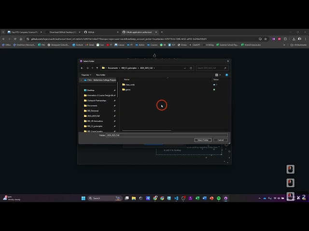The height and width of the screenshot is (231, 309).
Task: Open Visual Studio Code from taskbar
Action: tap(176, 198)
